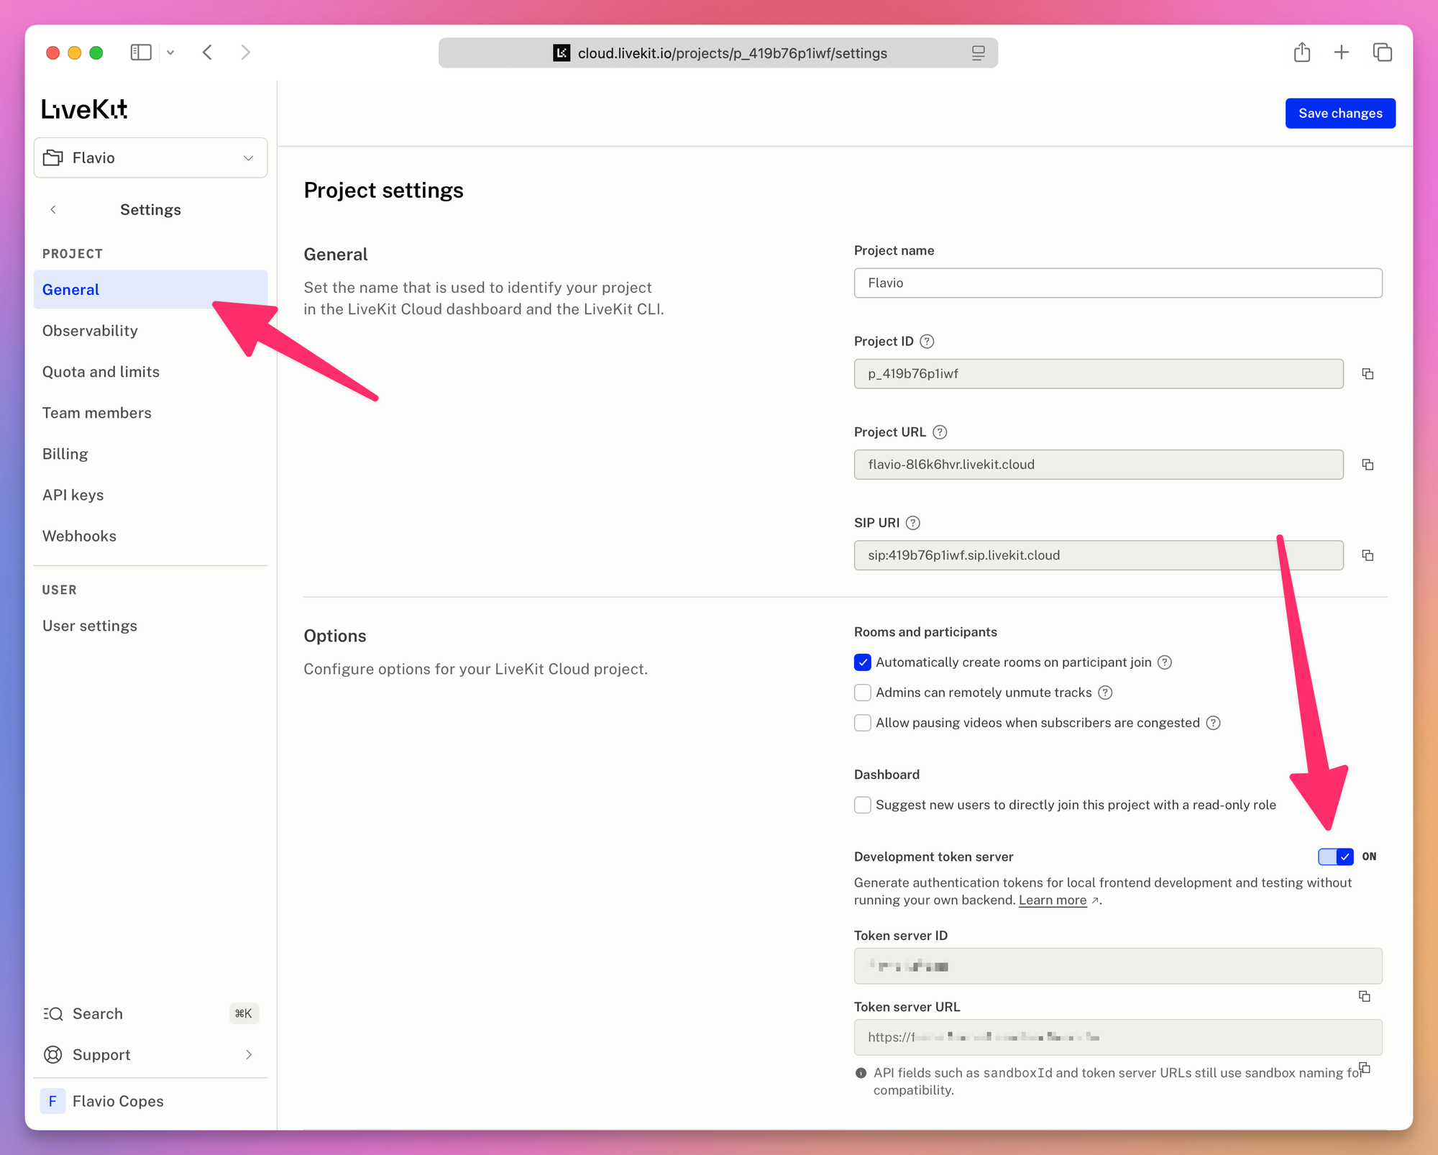Click the LiveKit logo

(x=85, y=109)
